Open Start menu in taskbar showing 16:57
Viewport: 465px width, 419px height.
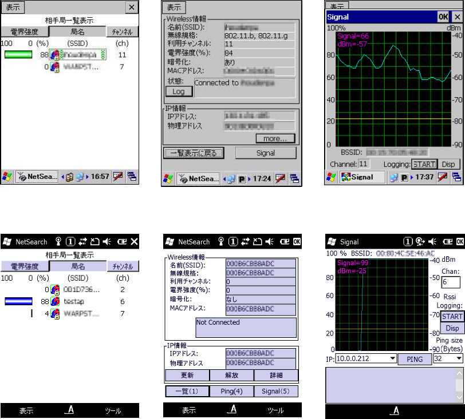tap(7, 177)
